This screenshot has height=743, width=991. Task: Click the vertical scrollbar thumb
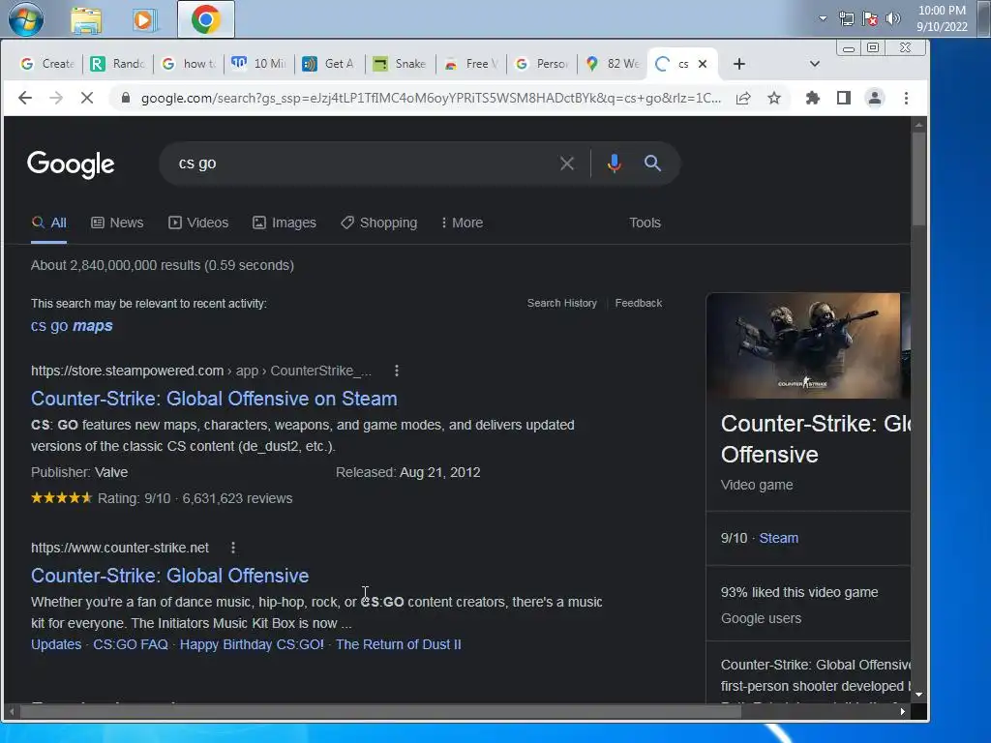click(x=918, y=178)
